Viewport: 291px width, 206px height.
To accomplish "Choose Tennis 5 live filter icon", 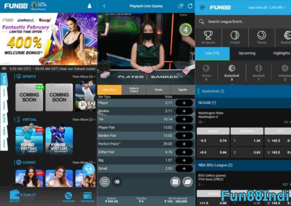I will click(206, 73).
